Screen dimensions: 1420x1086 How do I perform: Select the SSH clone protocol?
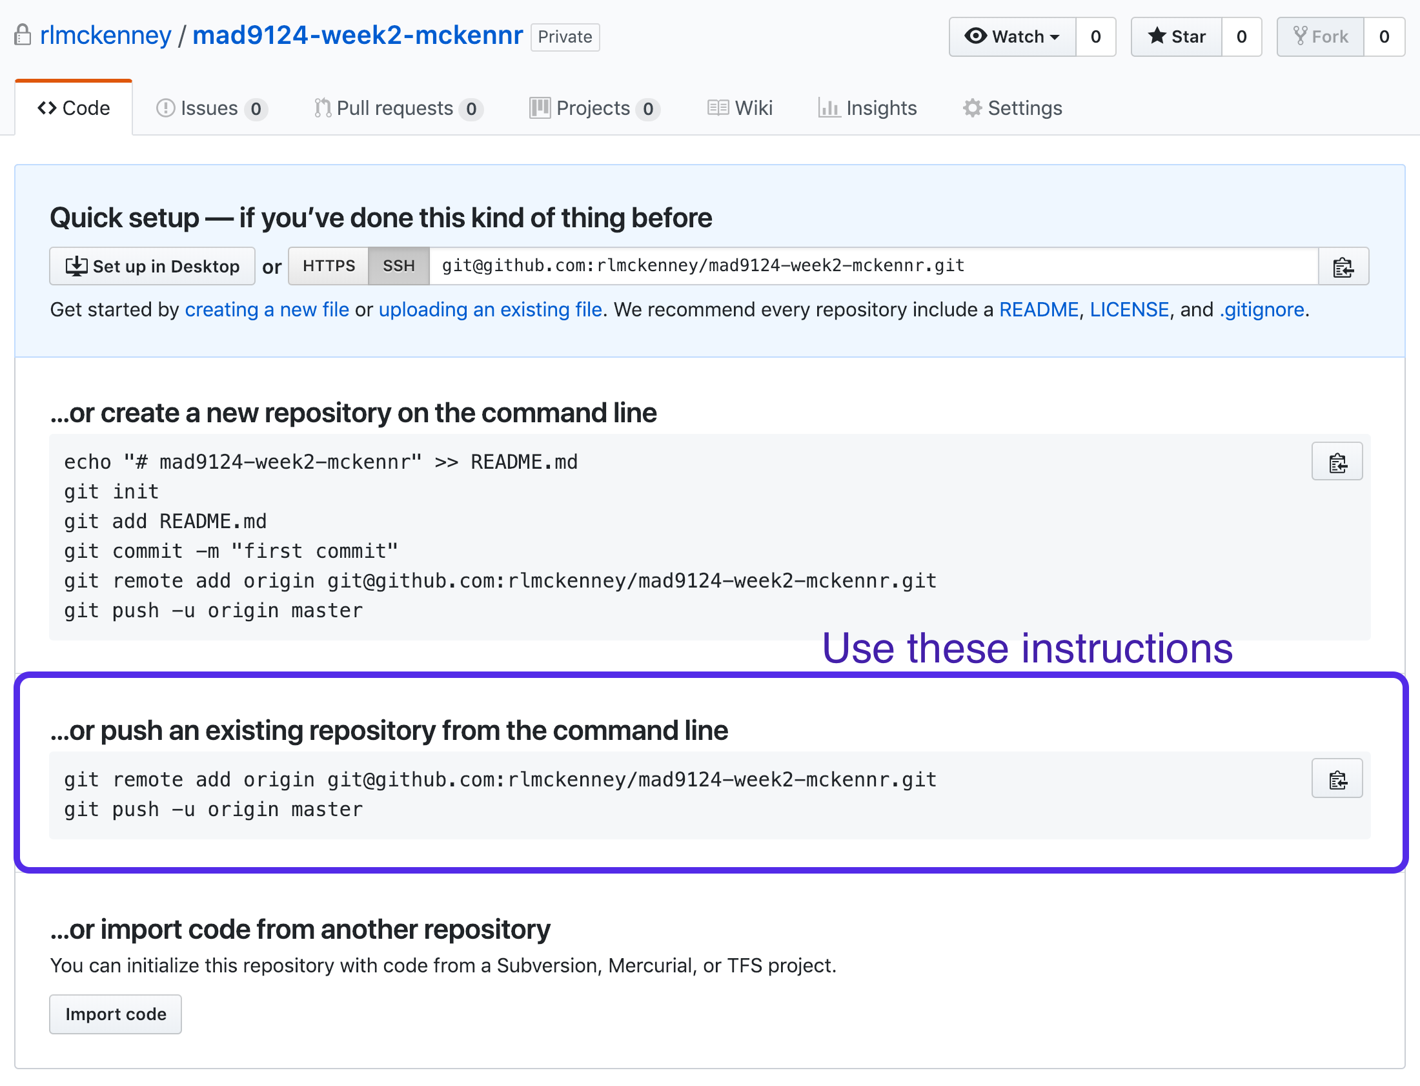(x=398, y=266)
